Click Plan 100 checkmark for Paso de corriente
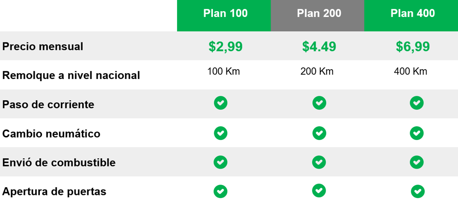This screenshot has width=458, height=202. (221, 103)
